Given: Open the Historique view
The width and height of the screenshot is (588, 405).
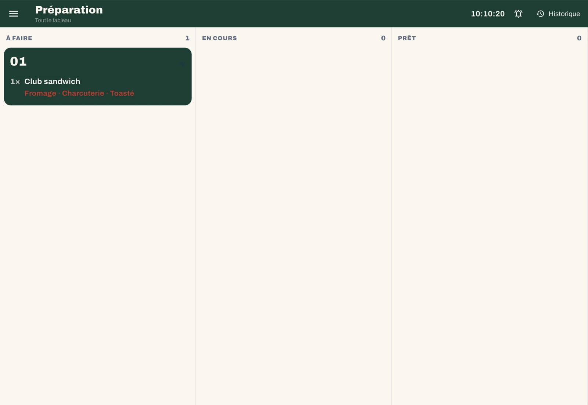Looking at the screenshot, I should pos(558,14).
